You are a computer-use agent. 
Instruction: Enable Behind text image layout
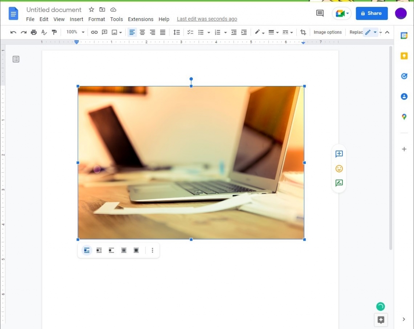pos(124,250)
